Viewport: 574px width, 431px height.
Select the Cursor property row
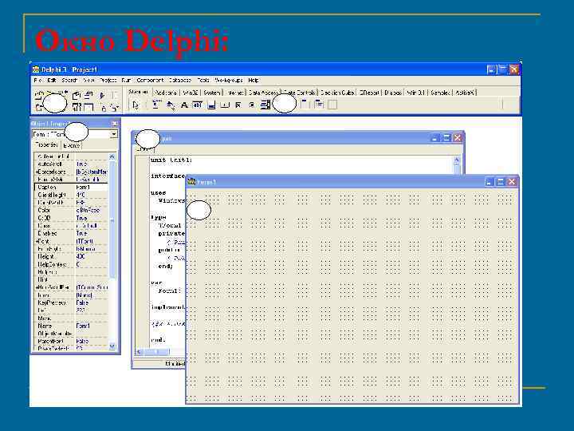click(x=72, y=226)
